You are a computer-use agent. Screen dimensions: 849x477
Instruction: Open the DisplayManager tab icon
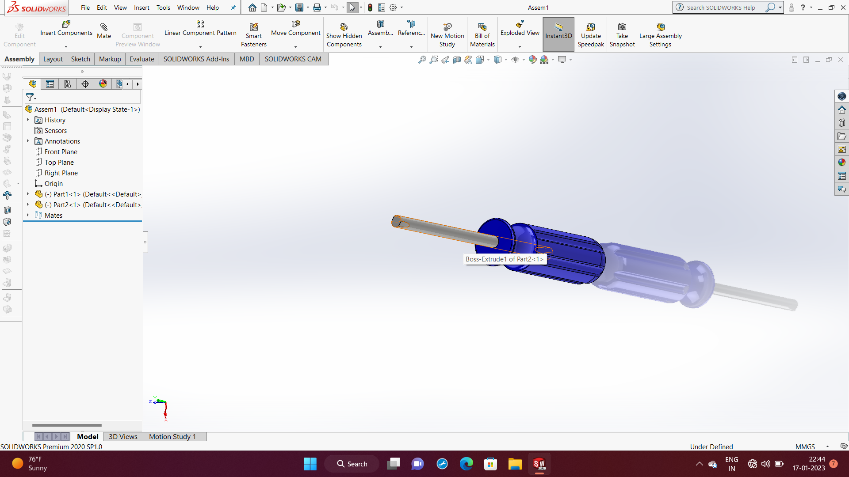click(x=103, y=84)
